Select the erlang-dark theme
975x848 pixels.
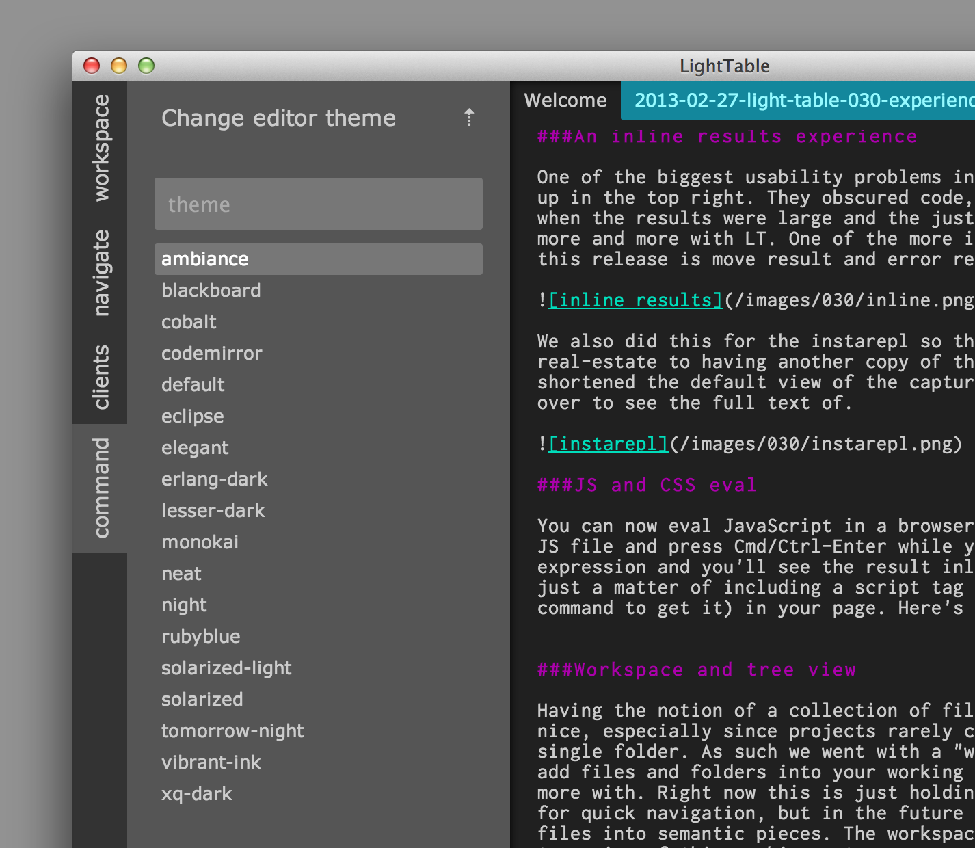tap(214, 479)
